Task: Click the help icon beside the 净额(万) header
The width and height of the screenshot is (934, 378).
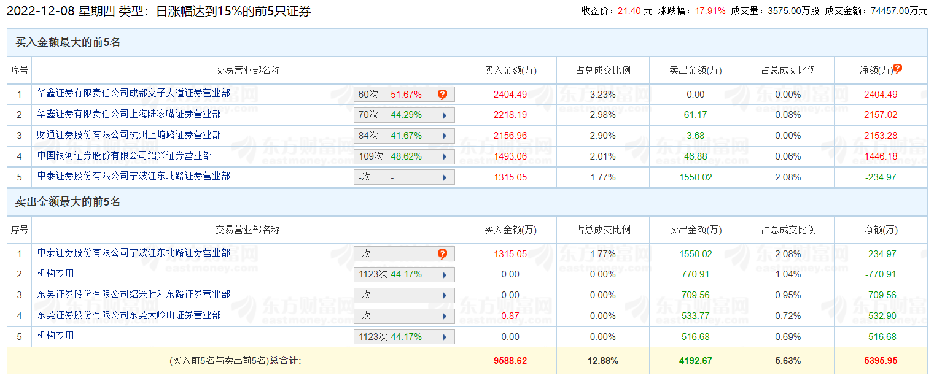Action: coord(897,69)
